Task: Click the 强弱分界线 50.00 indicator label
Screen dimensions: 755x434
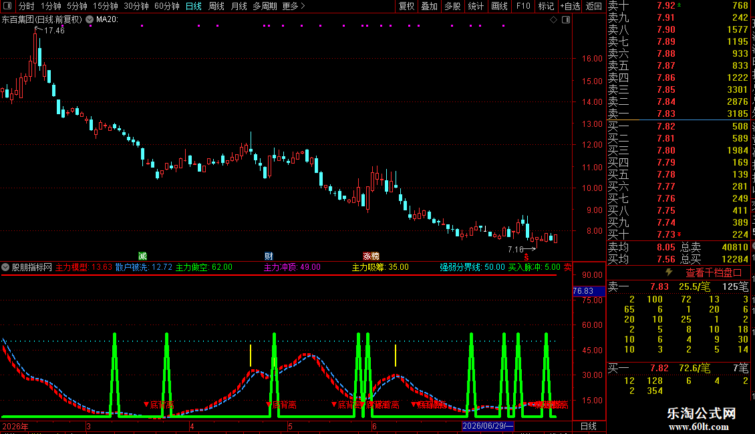Action: tap(472, 267)
